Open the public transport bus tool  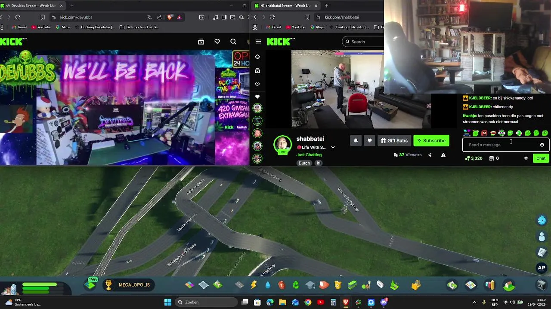[x=352, y=285]
